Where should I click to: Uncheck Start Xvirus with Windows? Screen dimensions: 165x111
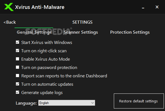coord(17,42)
